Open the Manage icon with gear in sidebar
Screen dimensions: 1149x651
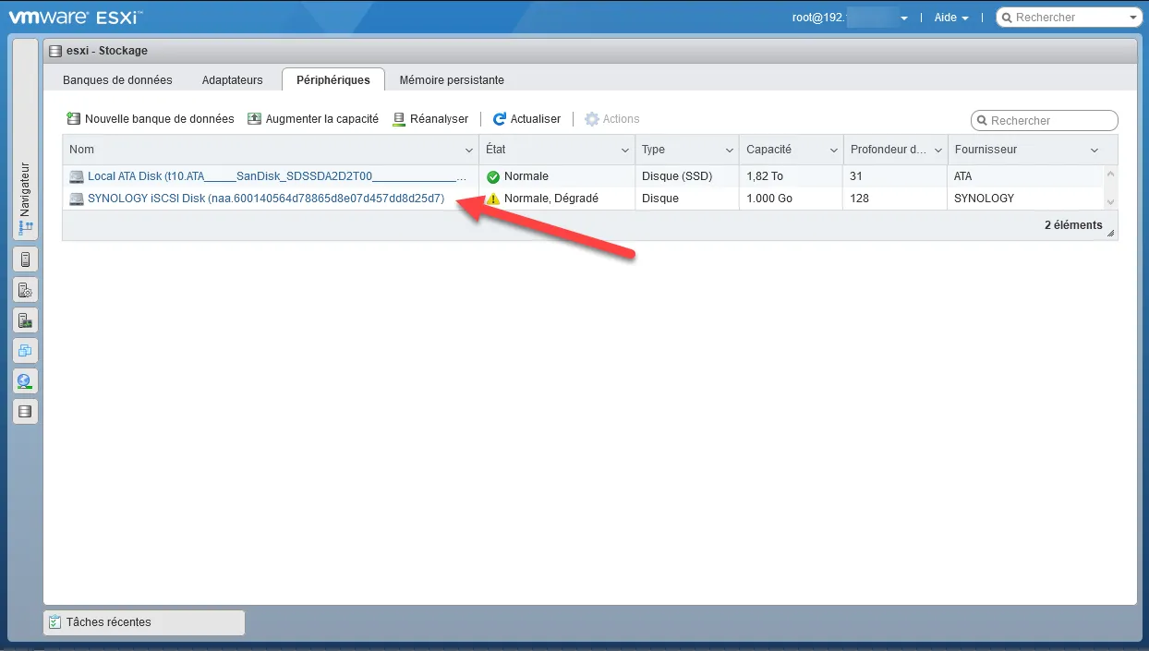[x=25, y=290]
